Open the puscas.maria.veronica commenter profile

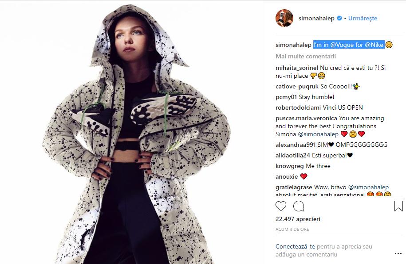coord(306,118)
